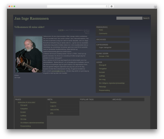Open the Velkommen til mine sider! post title

(30, 27)
